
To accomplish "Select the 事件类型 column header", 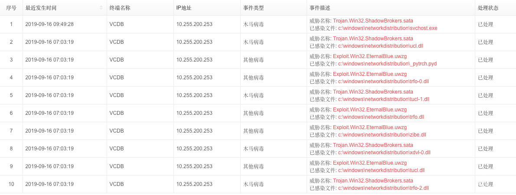I will pos(253,8).
